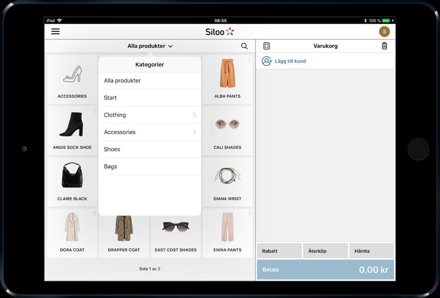
Task: Click the Sitoo logo
Action: pos(220,32)
